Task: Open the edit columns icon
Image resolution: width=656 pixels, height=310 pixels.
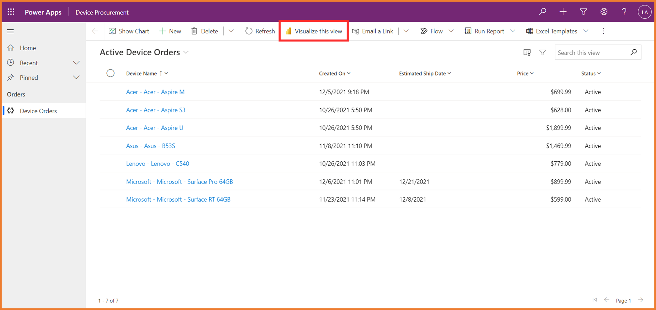Action: 527,52
